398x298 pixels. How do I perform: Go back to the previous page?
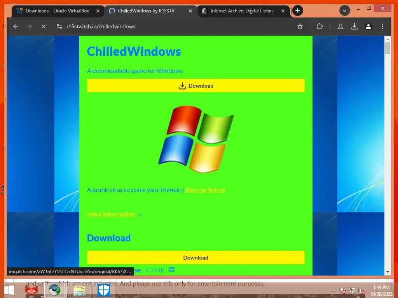(x=16, y=26)
